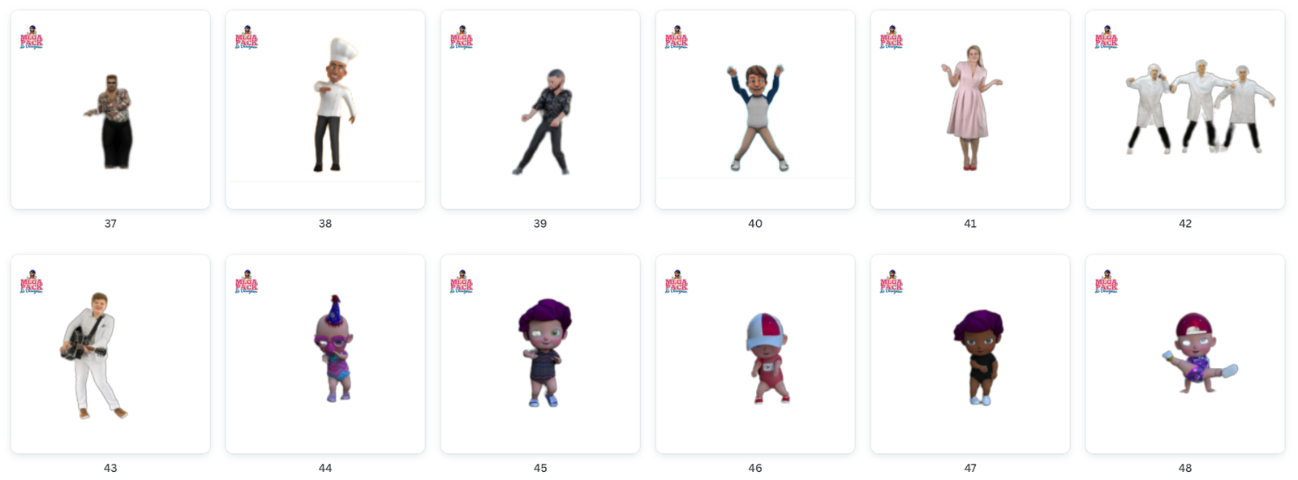Click Mega Pack logo on card 48
1298x480 pixels.
click(1107, 282)
